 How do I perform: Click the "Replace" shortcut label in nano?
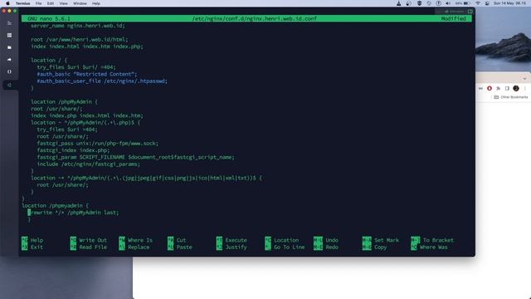click(139, 248)
